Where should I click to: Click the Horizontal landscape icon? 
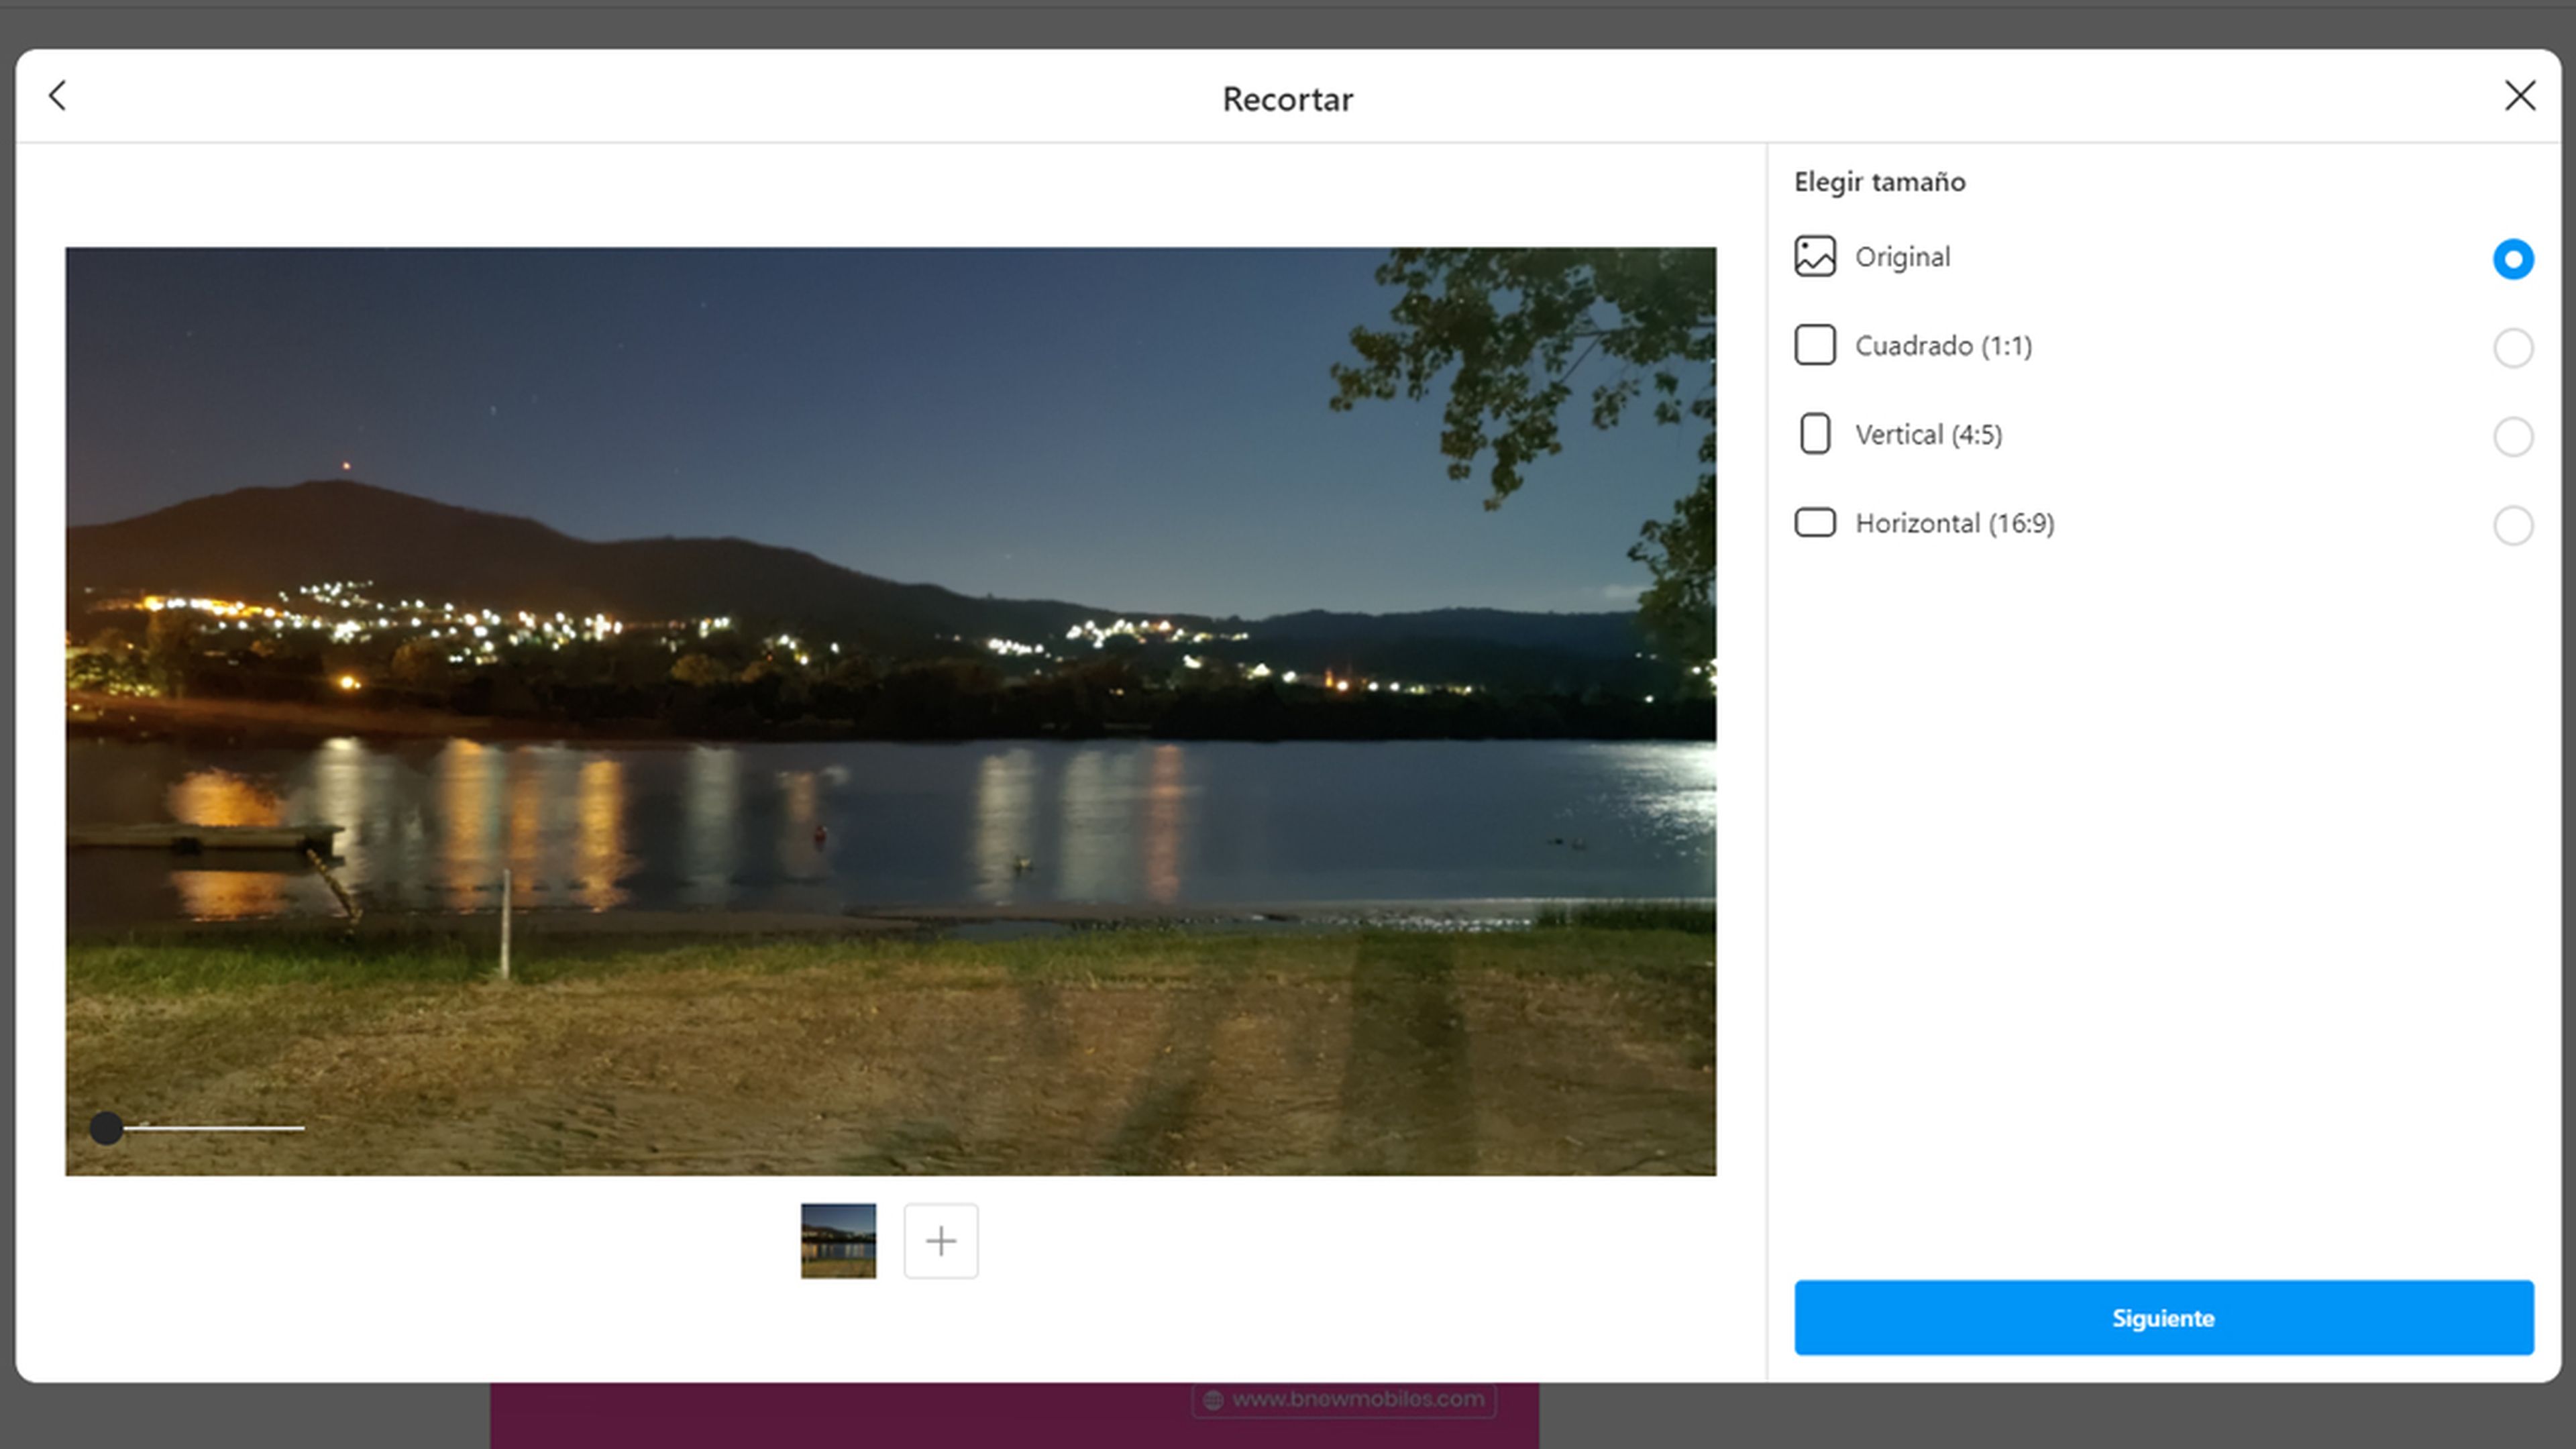1815,523
